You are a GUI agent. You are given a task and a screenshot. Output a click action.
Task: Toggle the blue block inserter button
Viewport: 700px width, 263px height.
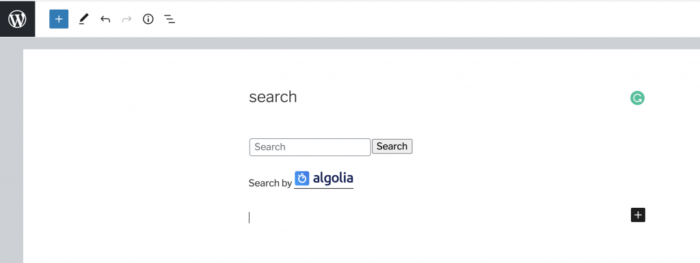coord(59,19)
